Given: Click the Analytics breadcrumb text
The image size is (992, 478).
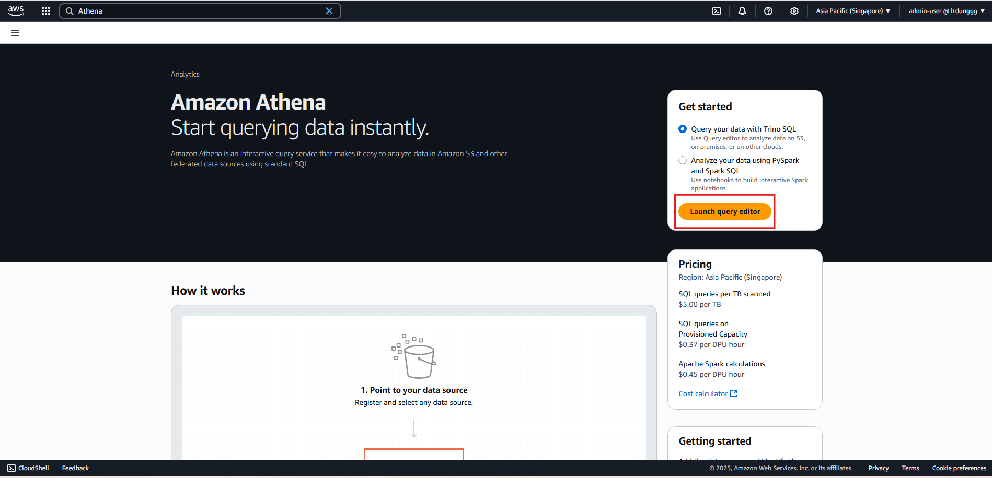Looking at the screenshot, I should (x=185, y=74).
